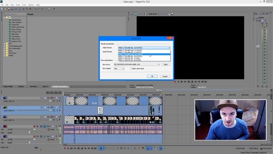
Task: Click the help question mark in Burn DVD dialog
Action: coord(165,38)
